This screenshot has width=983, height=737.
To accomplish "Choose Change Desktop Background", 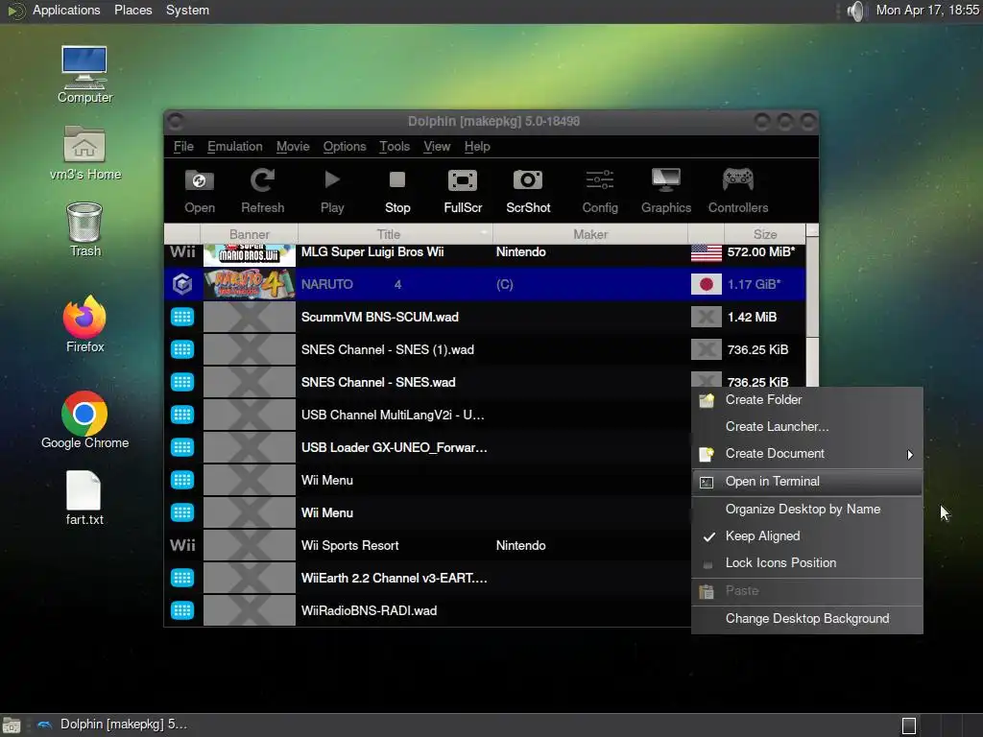I will 806,619.
